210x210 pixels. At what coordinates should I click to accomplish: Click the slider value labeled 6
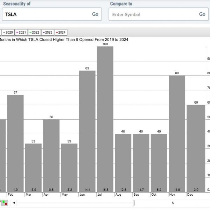[173, 203]
